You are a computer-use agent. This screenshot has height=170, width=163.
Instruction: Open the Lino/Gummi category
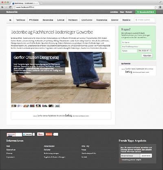(x=87, y=20)
